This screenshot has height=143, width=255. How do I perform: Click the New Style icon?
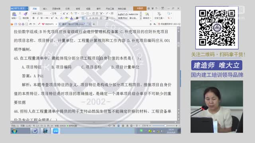point(147,14)
